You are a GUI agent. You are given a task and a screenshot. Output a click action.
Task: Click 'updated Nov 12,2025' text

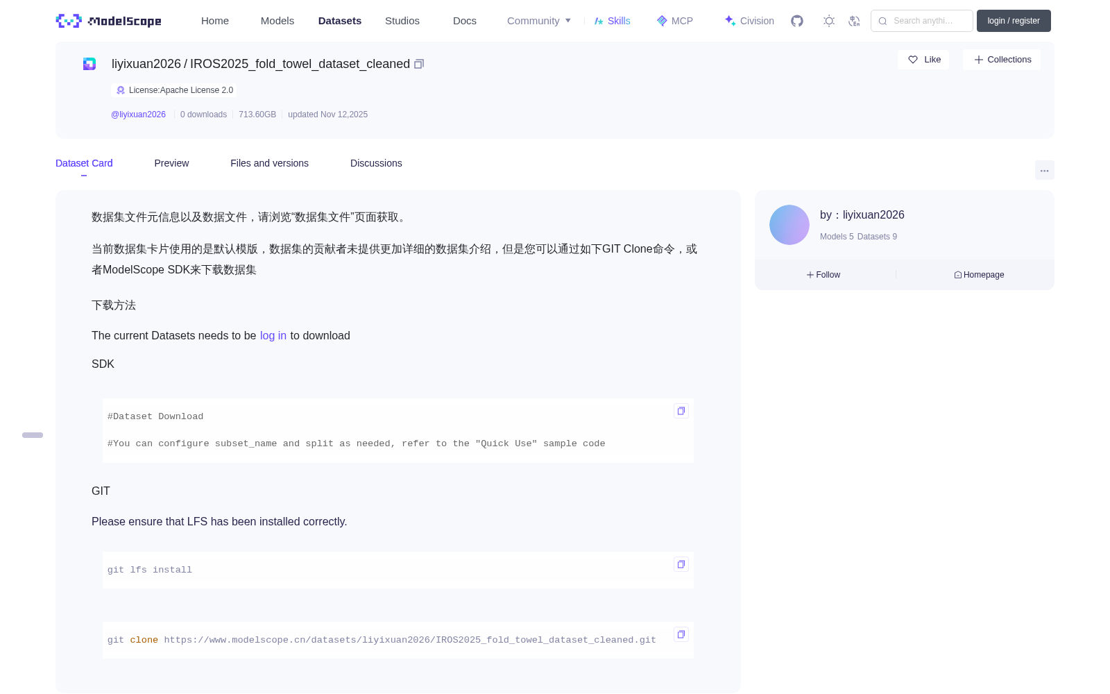327,115
